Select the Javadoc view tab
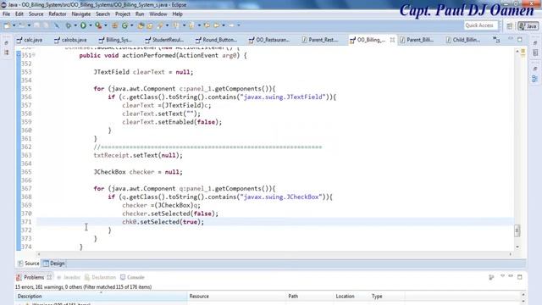This screenshot has height=305, width=542. [69, 277]
